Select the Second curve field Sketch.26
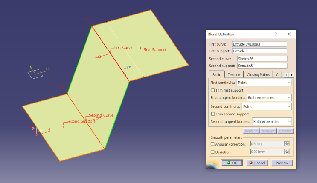This screenshot has width=317, height=183. coord(262,59)
